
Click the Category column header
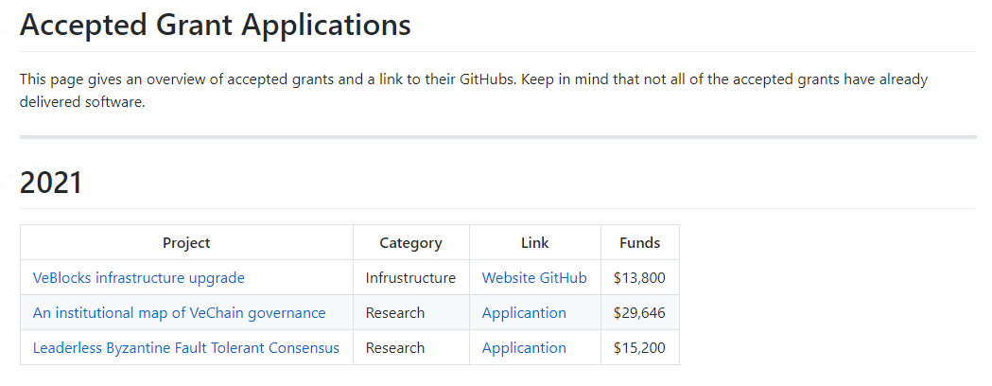(x=410, y=243)
